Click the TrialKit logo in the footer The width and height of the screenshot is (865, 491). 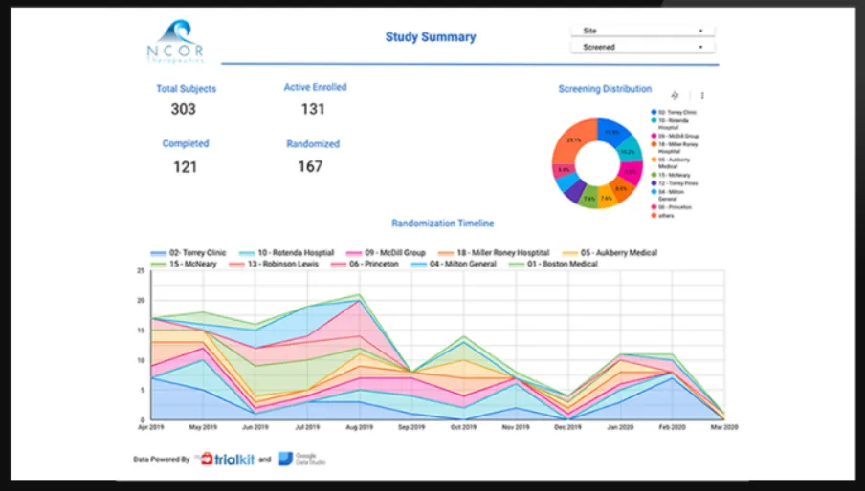(227, 459)
